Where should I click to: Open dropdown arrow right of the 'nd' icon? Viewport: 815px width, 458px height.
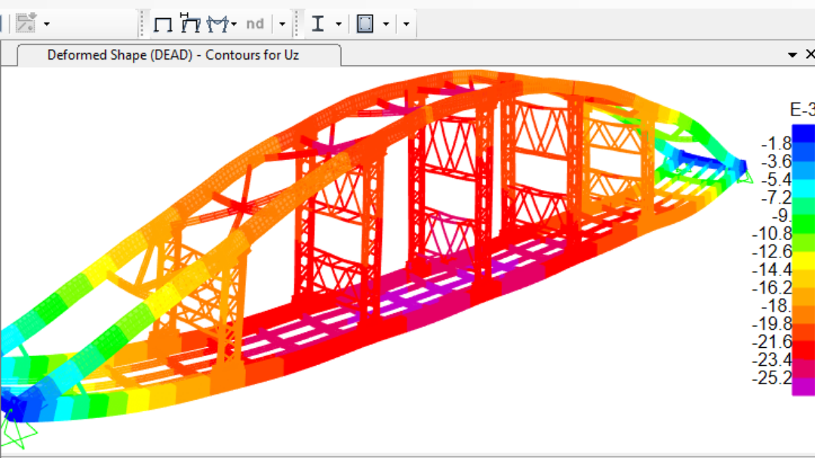[282, 25]
